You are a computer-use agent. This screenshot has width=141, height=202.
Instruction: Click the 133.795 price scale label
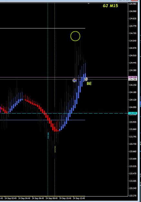pos(133,137)
